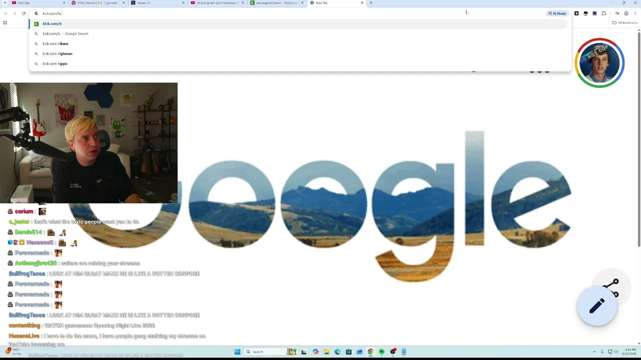Go forward using the browser forward arrow
Image resolution: width=641 pixels, height=360 pixels.
tap(15, 13)
